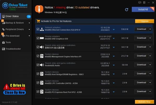Open the Troubleshooter section
The image size is (156, 105).
(x=16, y=49)
